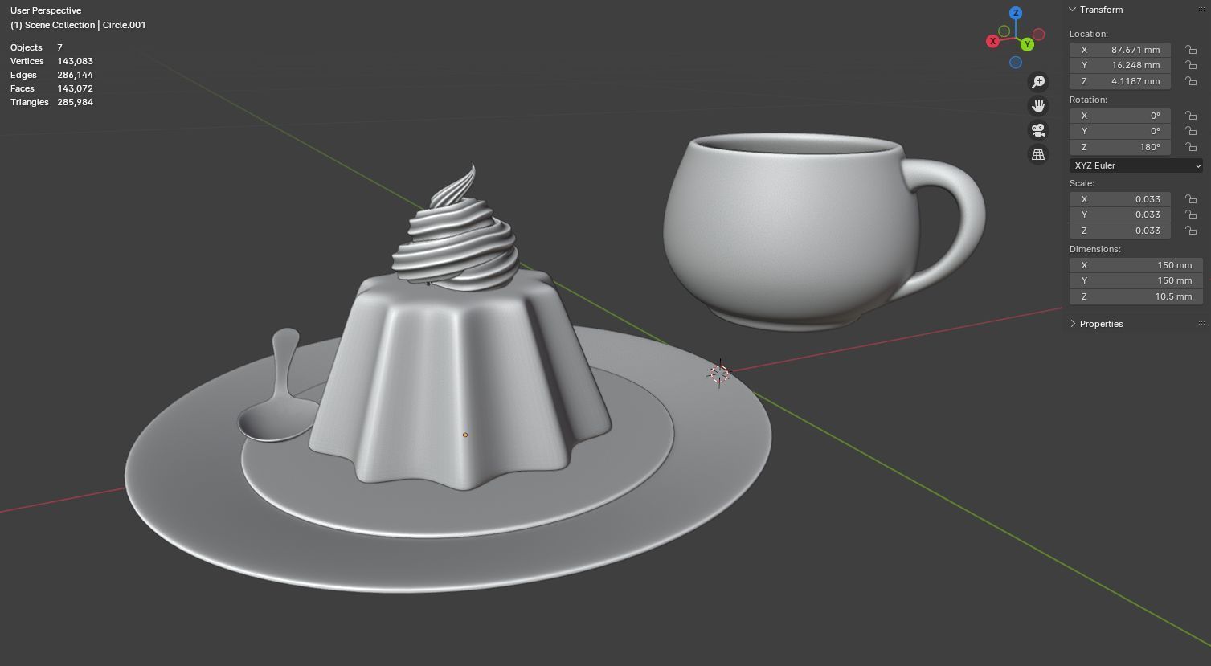
Task: Lock the Scale Y value
Action: click(x=1191, y=215)
